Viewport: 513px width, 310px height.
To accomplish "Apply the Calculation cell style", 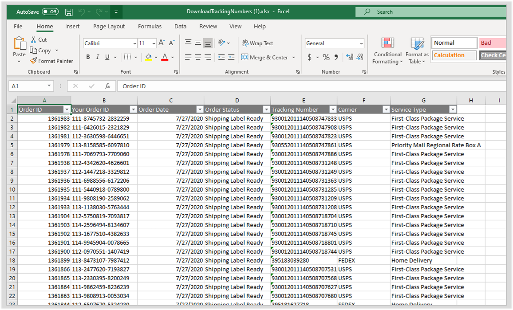I will tap(454, 55).
